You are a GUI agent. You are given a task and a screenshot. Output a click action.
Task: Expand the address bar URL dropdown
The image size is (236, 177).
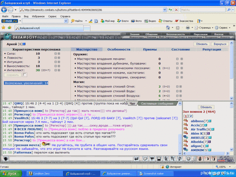(165, 10)
